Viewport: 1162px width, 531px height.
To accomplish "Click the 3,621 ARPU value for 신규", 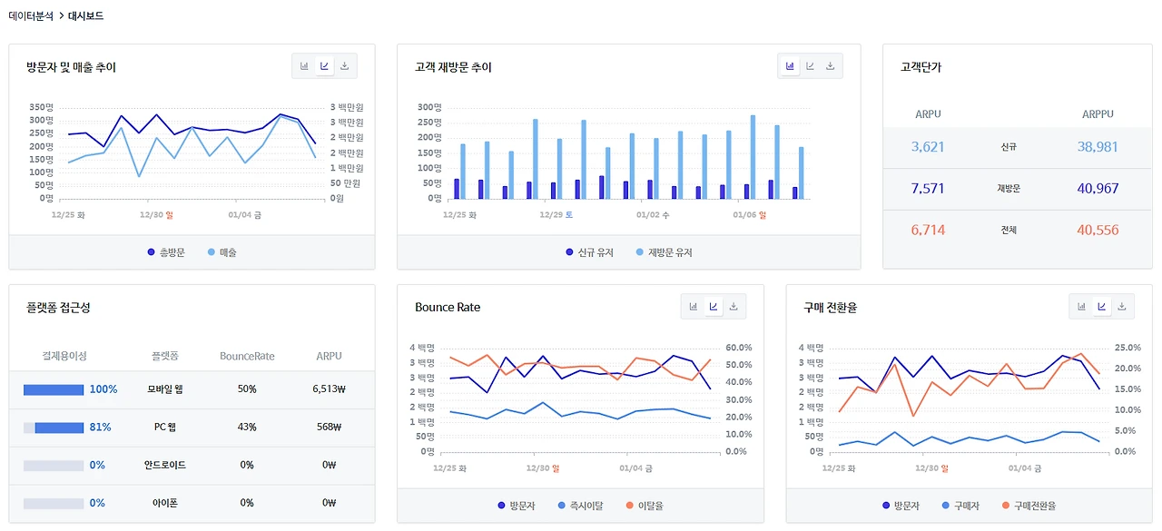I will [928, 147].
